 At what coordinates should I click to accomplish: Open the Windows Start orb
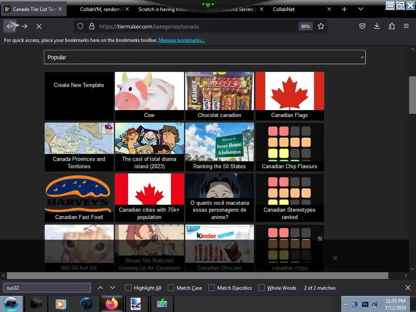pos(11,304)
